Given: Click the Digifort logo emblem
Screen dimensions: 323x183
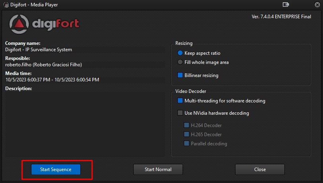Looking at the screenshot, I should [x=19, y=24].
